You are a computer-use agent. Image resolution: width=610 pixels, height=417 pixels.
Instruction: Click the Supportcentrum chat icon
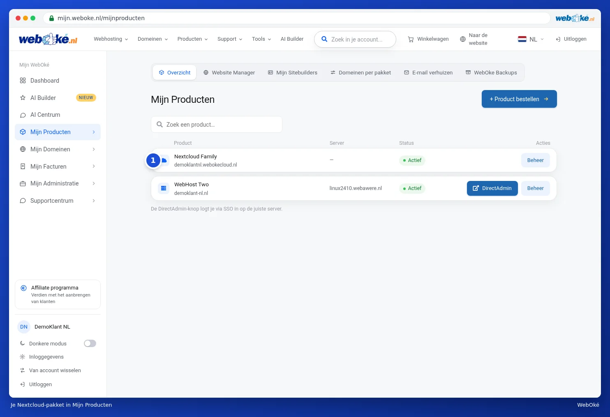point(23,201)
